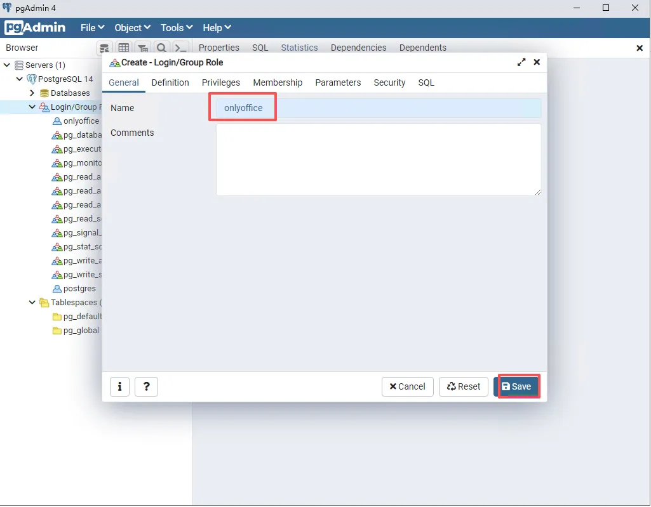The height and width of the screenshot is (507, 651).
Task: Switch to the Parameters tab
Action: (x=338, y=82)
